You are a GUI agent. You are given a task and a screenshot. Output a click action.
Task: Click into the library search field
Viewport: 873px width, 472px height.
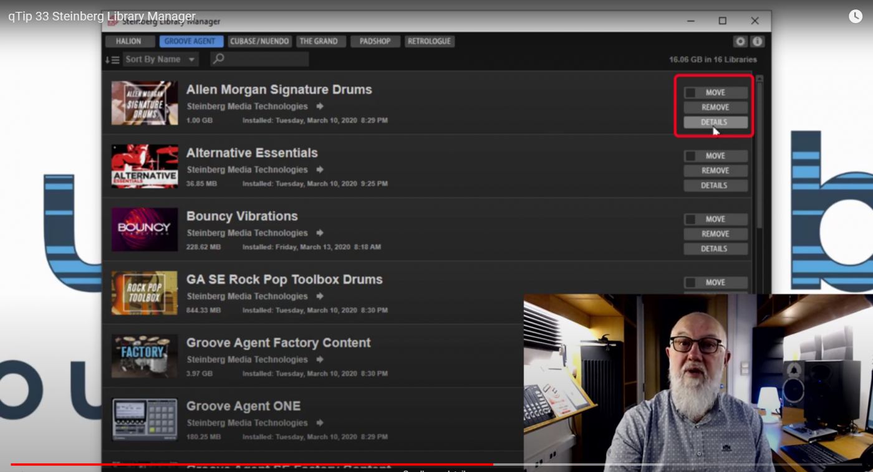click(x=259, y=59)
